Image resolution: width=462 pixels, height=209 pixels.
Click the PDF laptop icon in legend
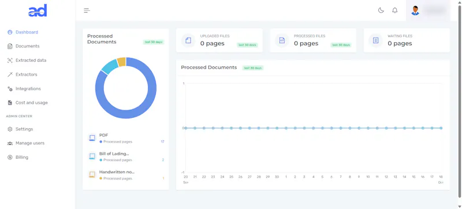pos(92,138)
